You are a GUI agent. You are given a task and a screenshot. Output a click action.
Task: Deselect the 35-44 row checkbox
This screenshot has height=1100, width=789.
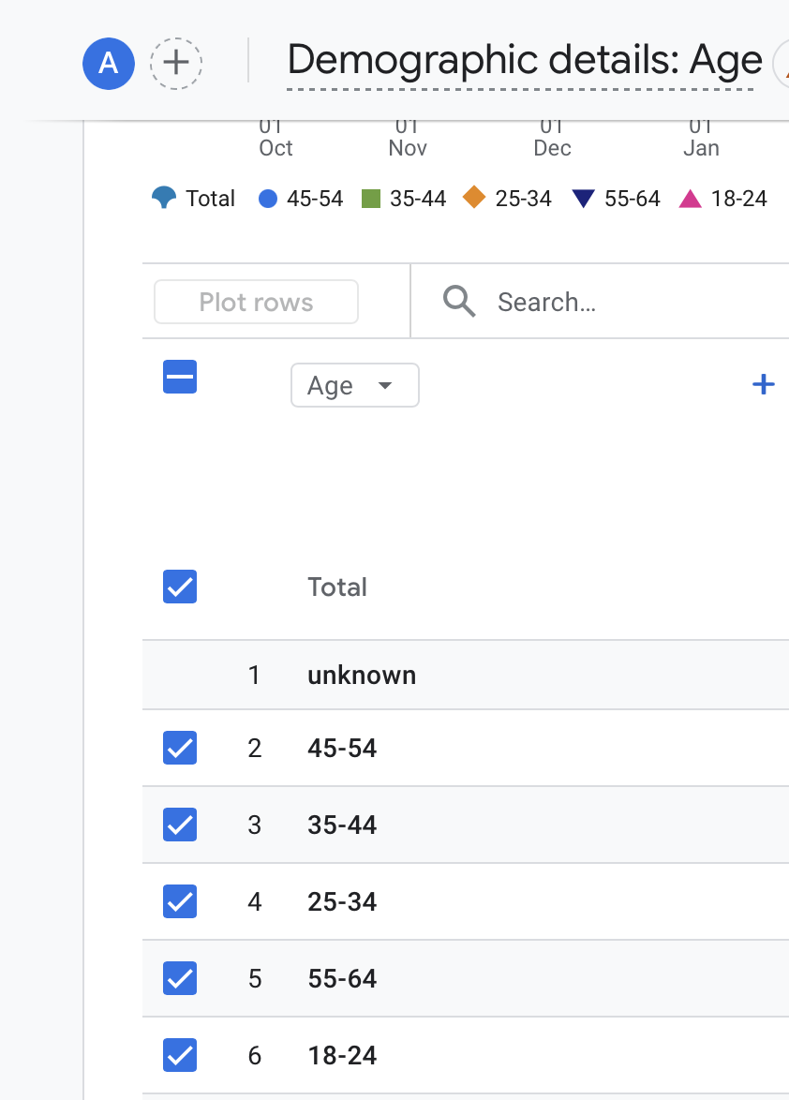(x=180, y=825)
